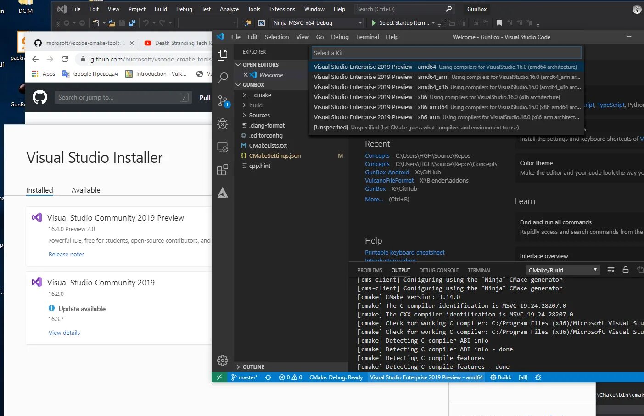Open the Ninja-MSVC-x64-Debug configuration dropdown
This screenshot has height=416, width=644.
pyautogui.click(x=318, y=23)
